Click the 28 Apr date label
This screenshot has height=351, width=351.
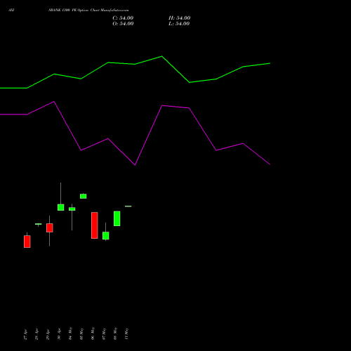point(37,334)
